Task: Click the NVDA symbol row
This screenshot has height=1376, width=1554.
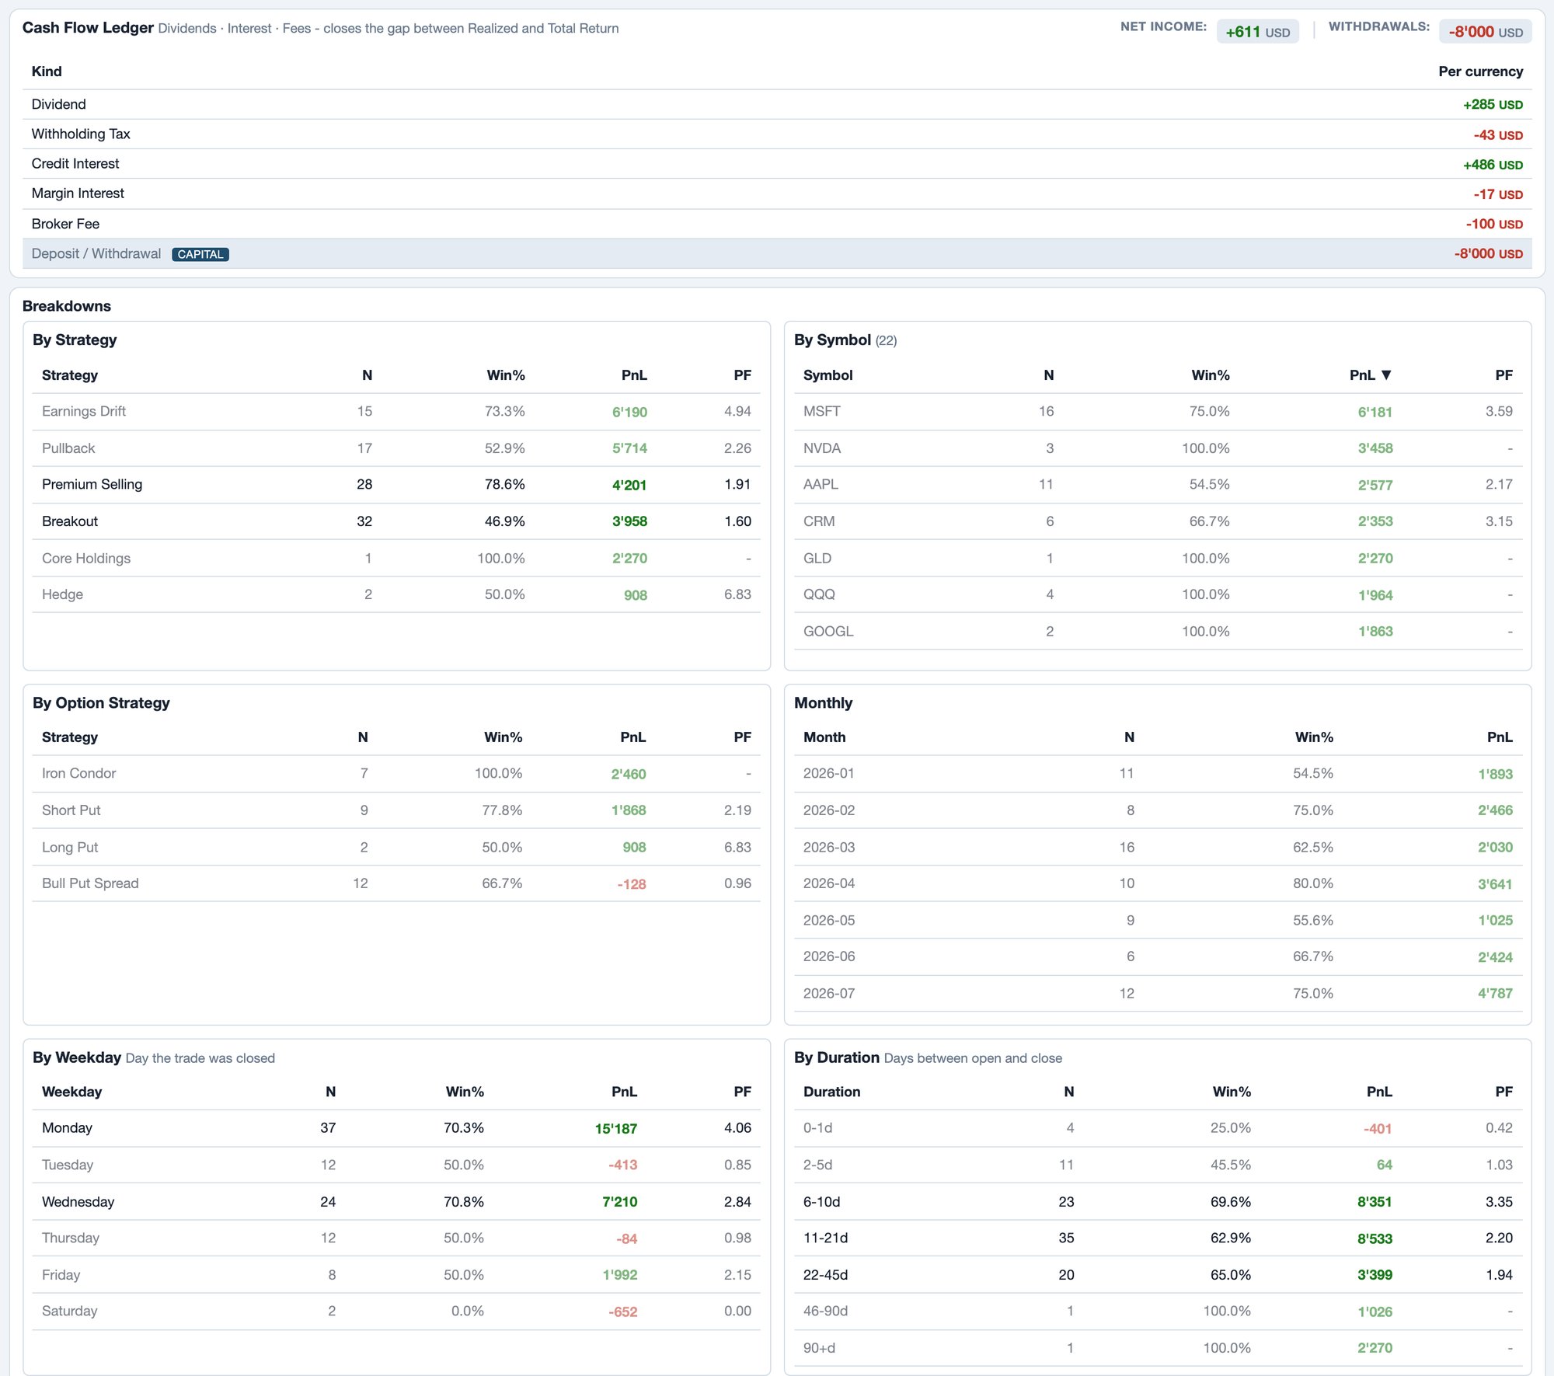Action: (1158, 448)
